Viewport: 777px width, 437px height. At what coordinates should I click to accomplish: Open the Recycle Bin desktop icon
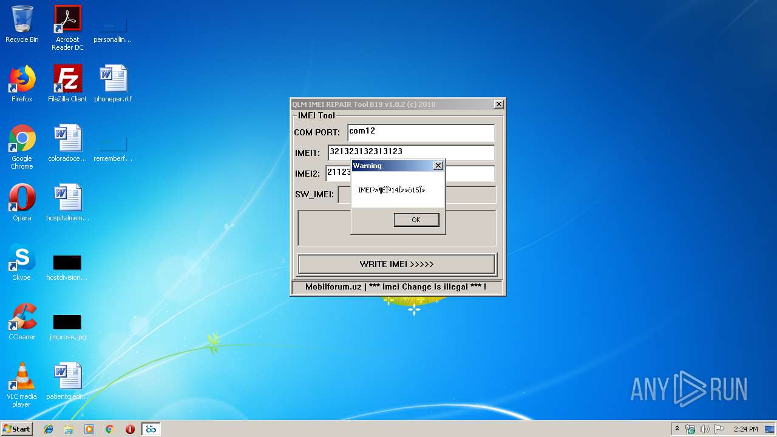tap(22, 24)
